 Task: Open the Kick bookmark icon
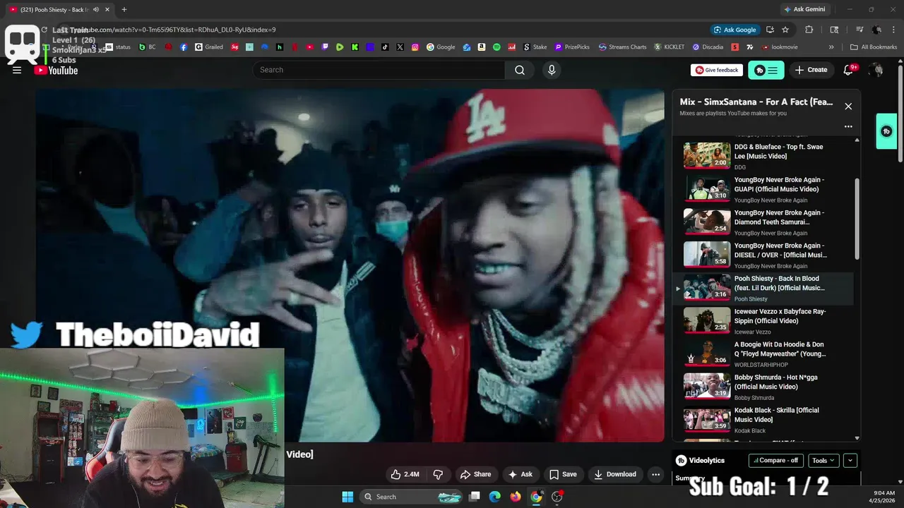coord(354,47)
